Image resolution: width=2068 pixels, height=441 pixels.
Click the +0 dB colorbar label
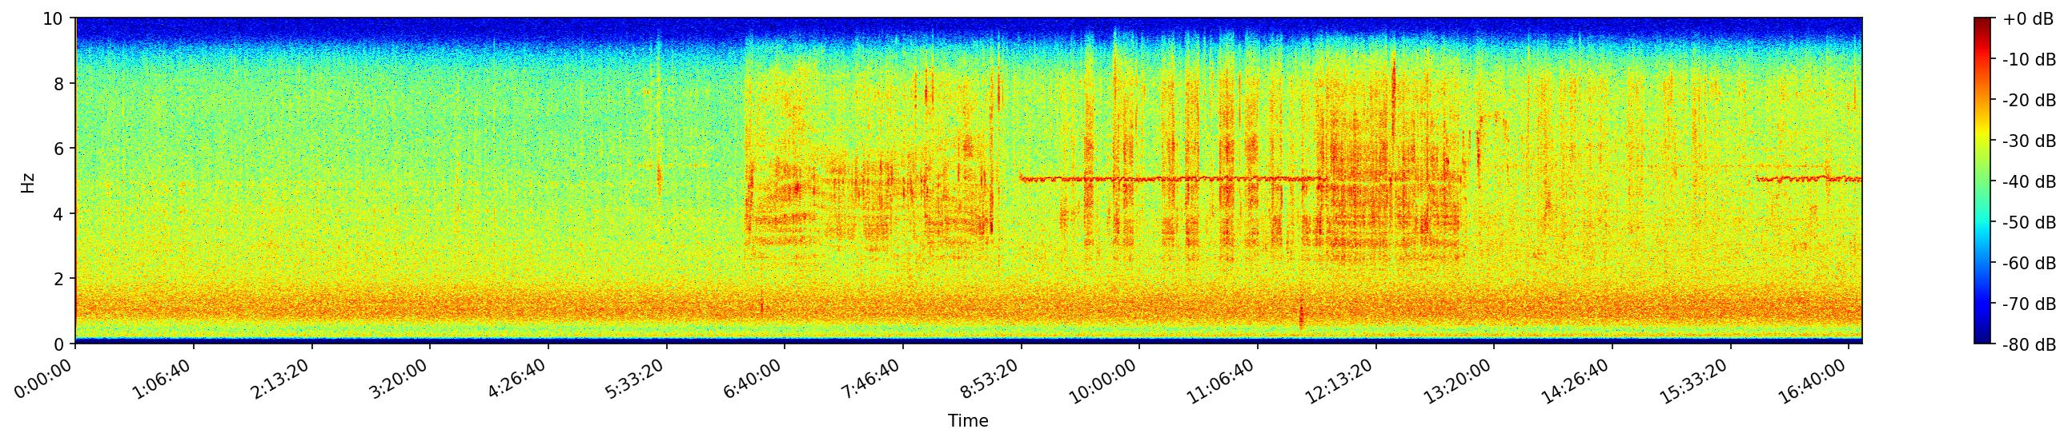pos(2027,19)
